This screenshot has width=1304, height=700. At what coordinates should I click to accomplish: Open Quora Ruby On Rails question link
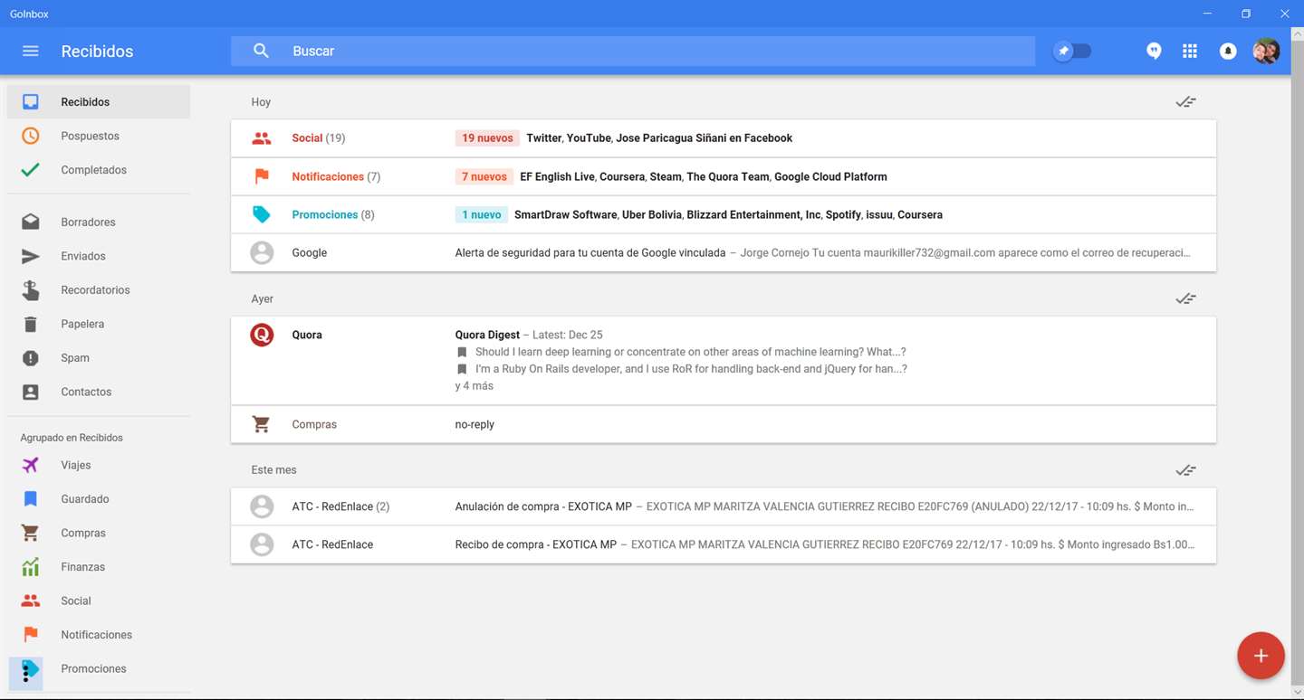[691, 369]
